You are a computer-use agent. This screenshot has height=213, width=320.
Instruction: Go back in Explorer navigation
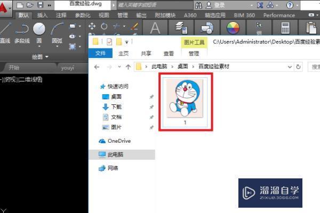(x=97, y=67)
